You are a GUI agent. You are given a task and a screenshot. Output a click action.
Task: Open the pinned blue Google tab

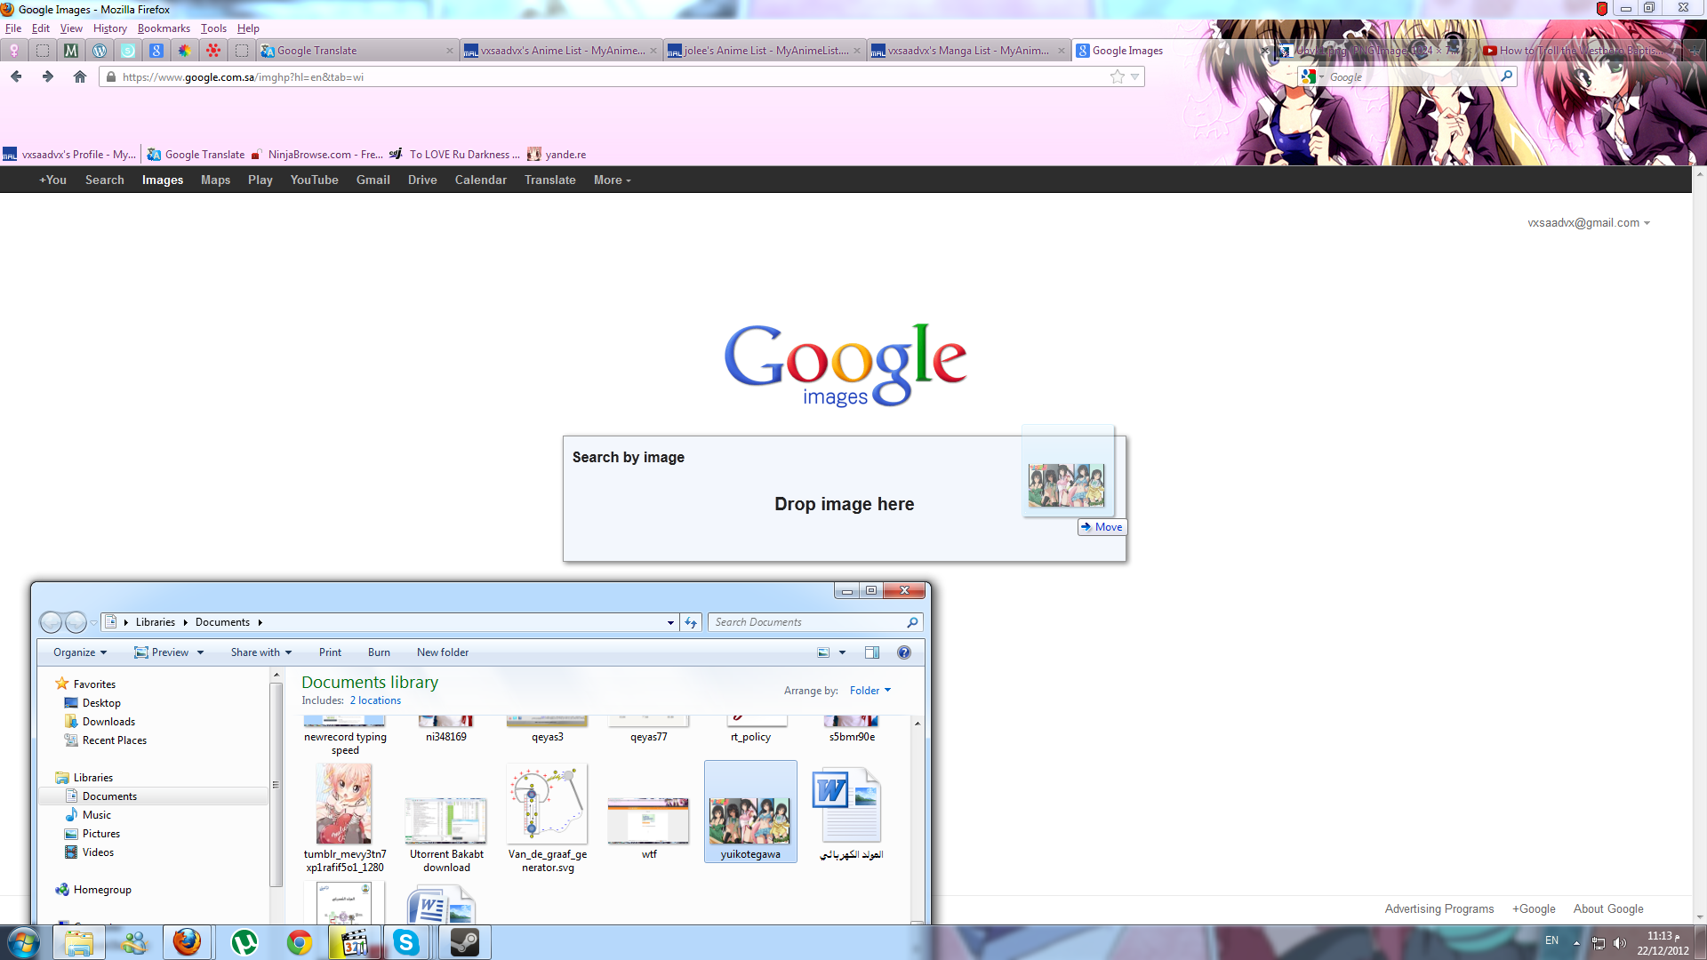tap(156, 51)
